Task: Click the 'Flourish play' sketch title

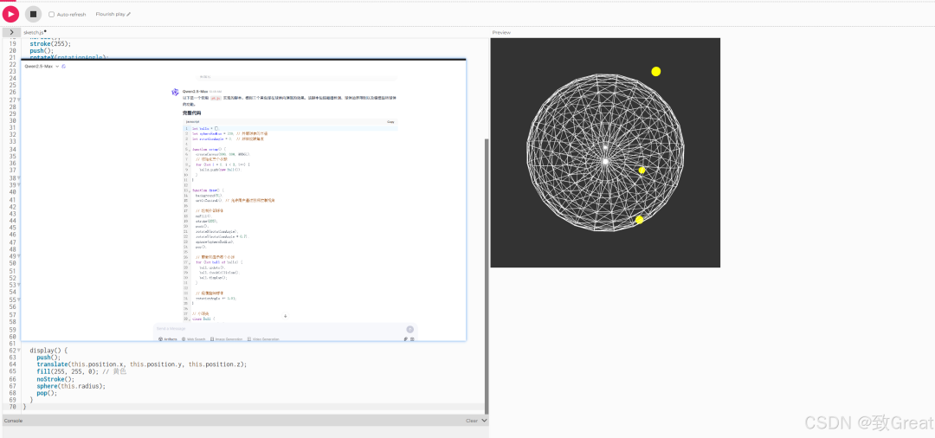Action: (x=110, y=14)
